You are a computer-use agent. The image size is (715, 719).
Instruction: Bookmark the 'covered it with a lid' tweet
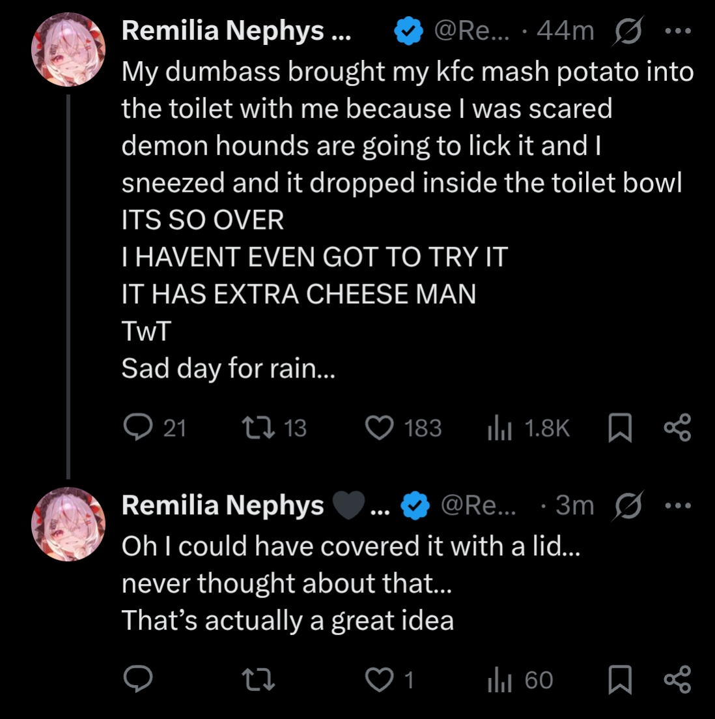tap(619, 680)
